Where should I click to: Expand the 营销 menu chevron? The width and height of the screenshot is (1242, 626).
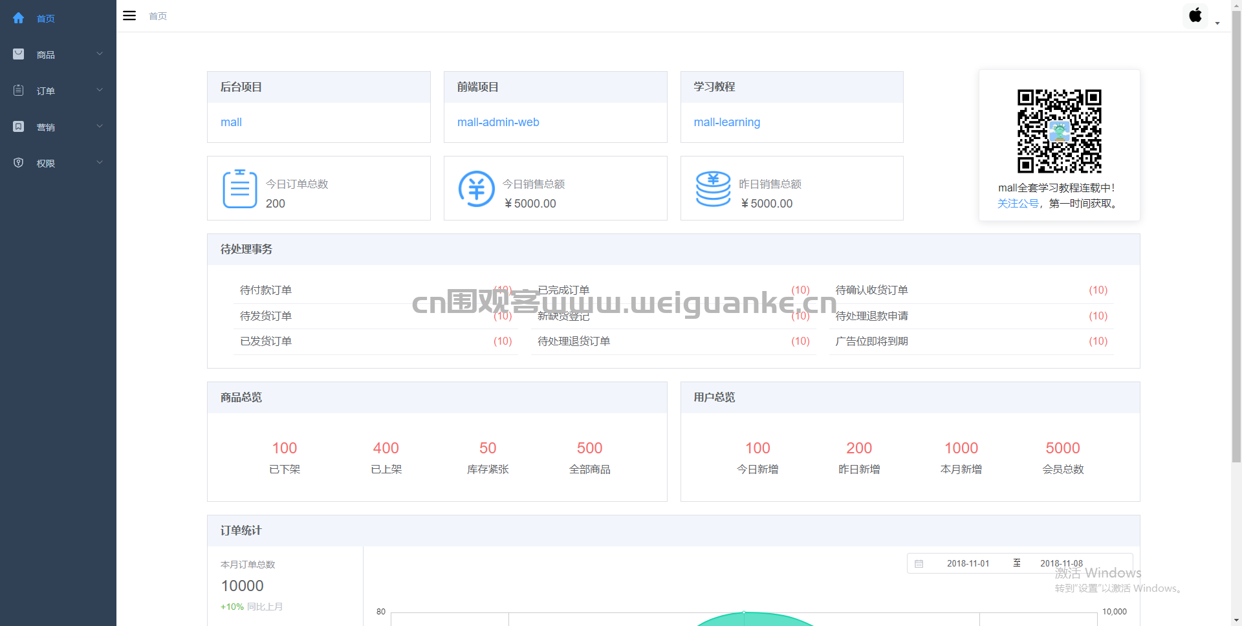click(100, 126)
